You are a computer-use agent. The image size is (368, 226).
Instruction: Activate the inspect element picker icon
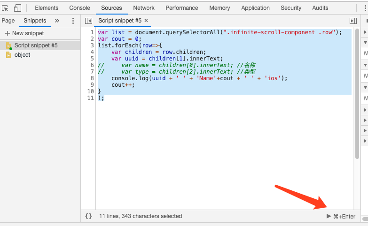5,8
